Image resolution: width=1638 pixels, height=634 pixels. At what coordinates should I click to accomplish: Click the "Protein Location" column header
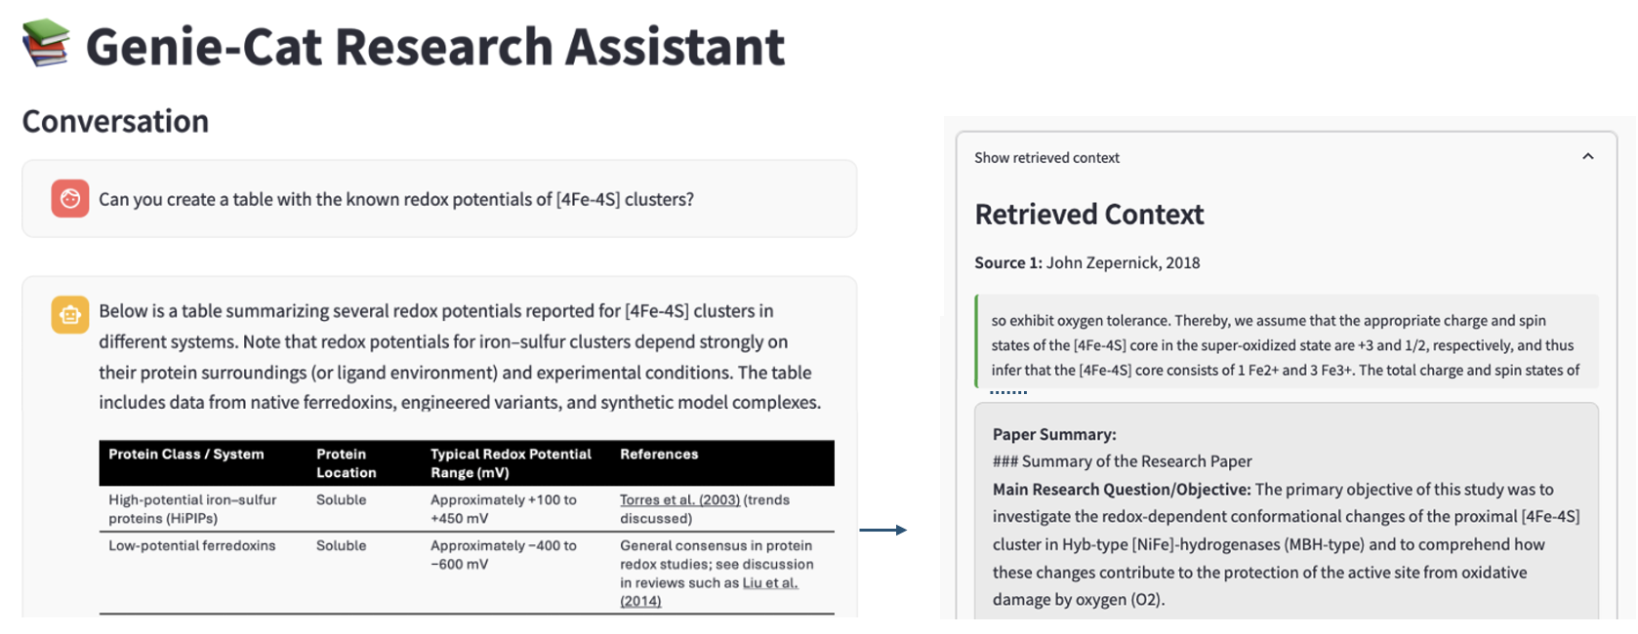(x=346, y=463)
